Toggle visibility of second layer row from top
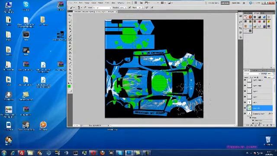 [245, 85]
